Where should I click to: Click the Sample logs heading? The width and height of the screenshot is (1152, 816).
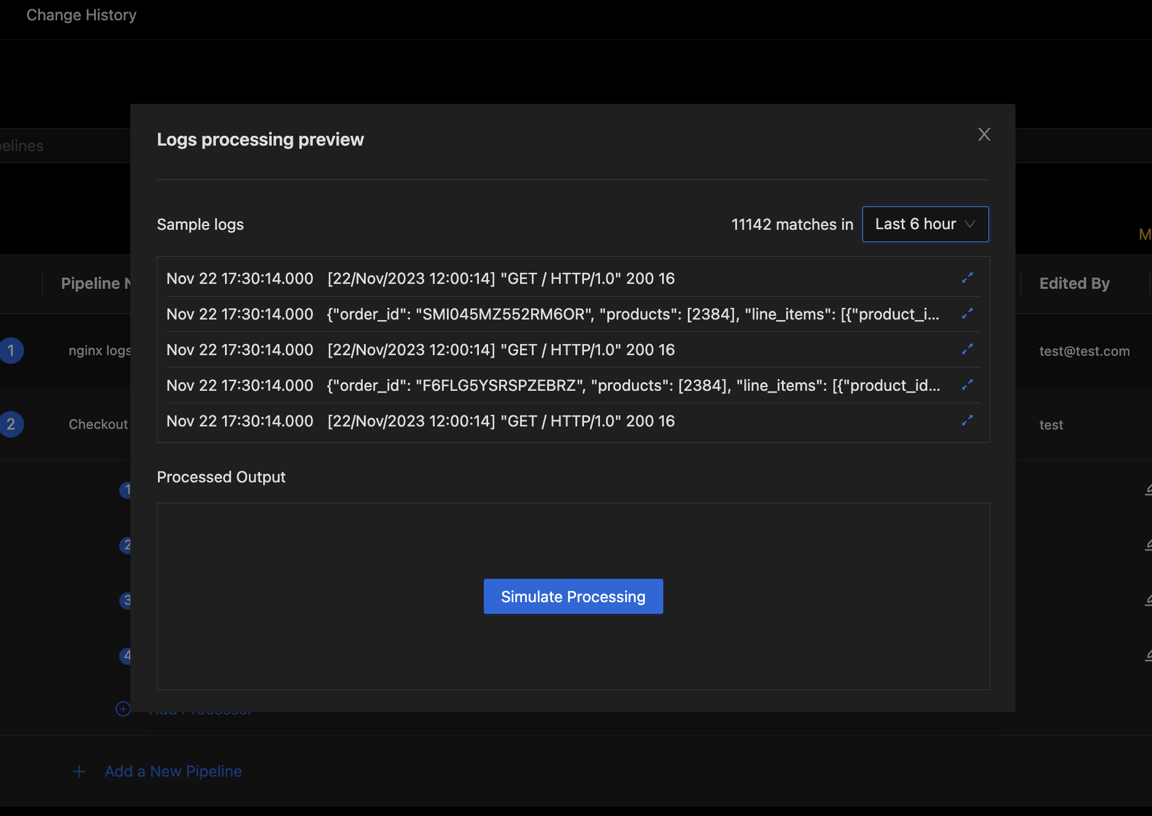click(200, 224)
